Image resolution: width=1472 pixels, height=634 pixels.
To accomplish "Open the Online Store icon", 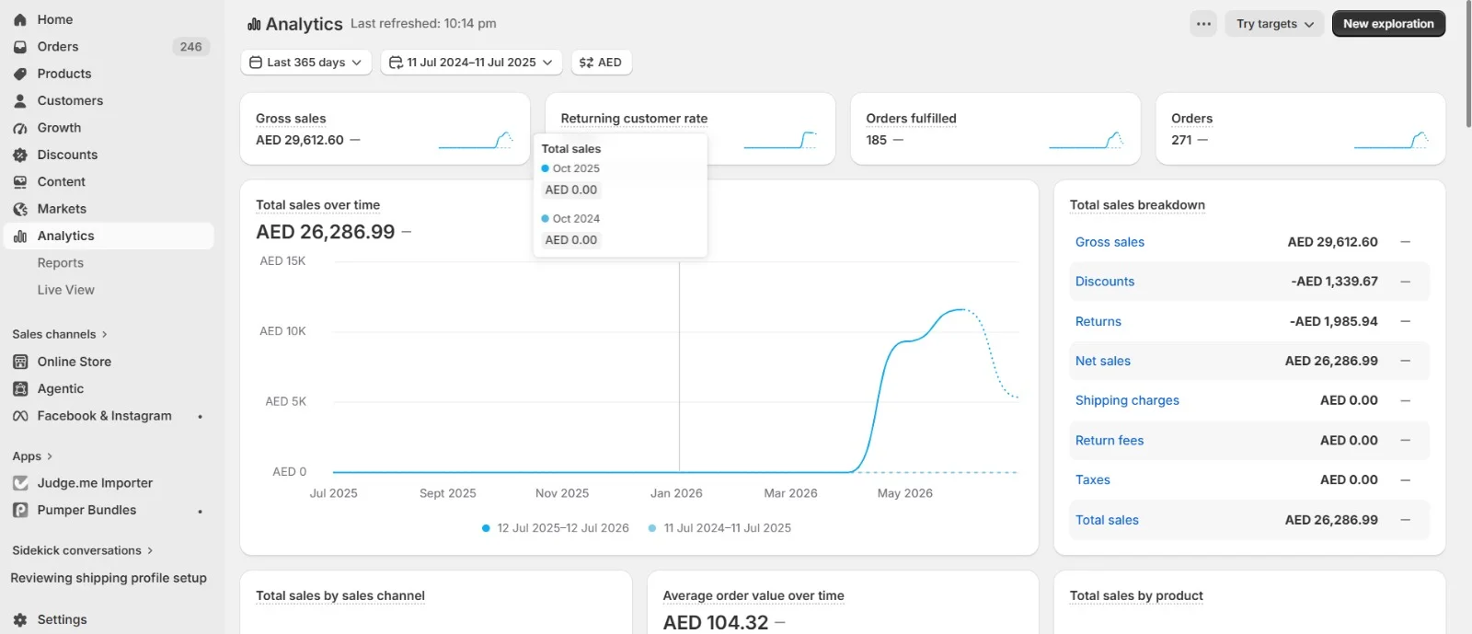I will (20, 362).
